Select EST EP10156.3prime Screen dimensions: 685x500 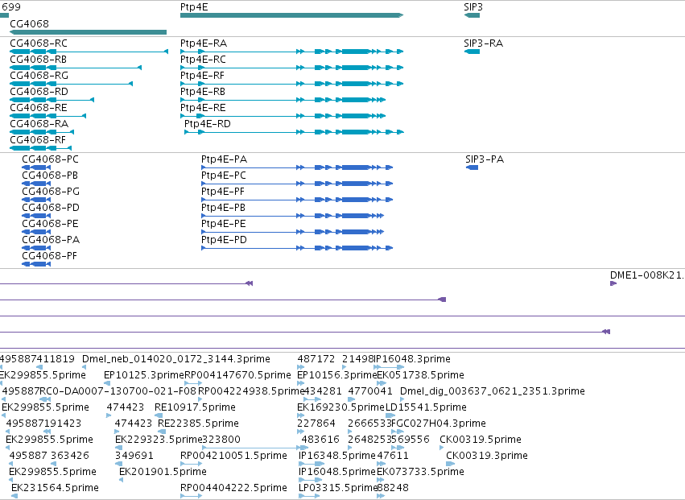point(336,375)
